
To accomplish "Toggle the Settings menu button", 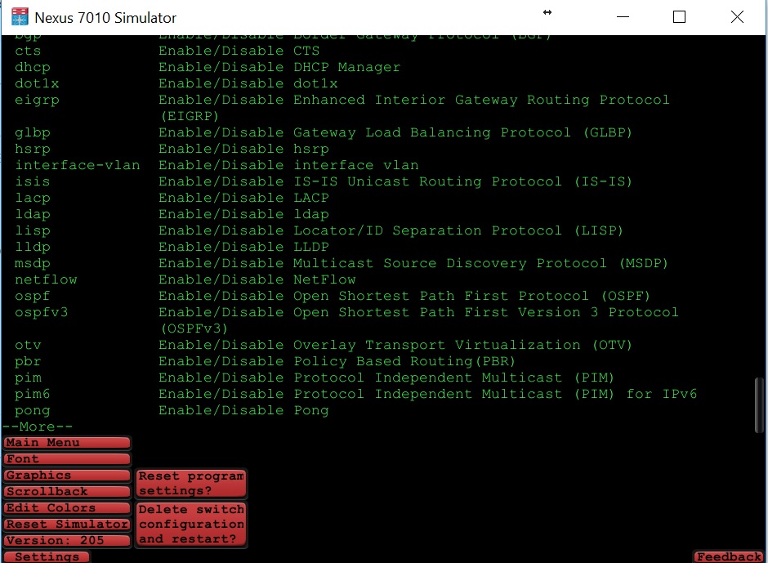I will pyautogui.click(x=47, y=557).
